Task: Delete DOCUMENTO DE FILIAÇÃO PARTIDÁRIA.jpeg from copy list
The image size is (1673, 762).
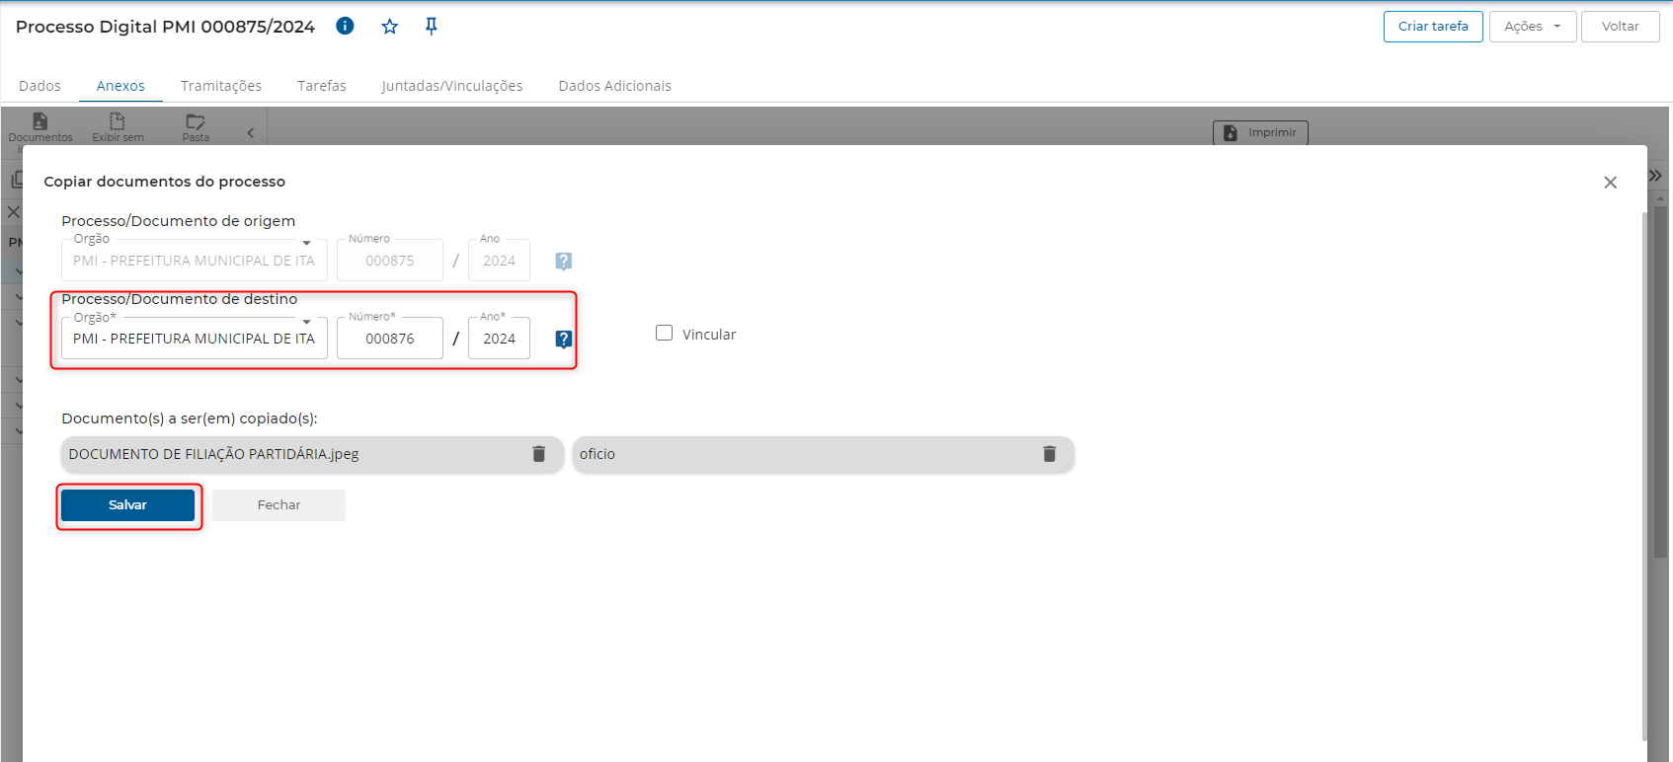Action: coord(539,454)
